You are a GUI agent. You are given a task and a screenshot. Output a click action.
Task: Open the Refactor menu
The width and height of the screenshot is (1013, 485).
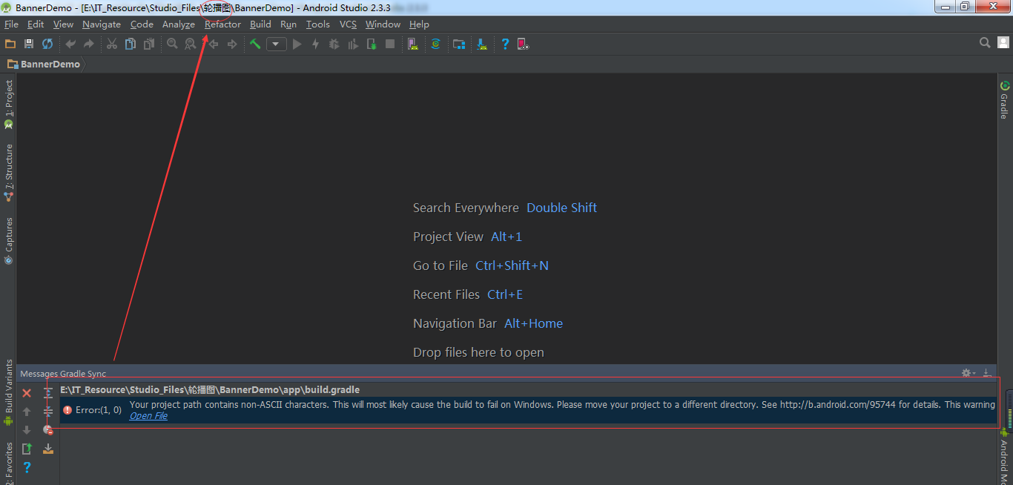[222, 24]
